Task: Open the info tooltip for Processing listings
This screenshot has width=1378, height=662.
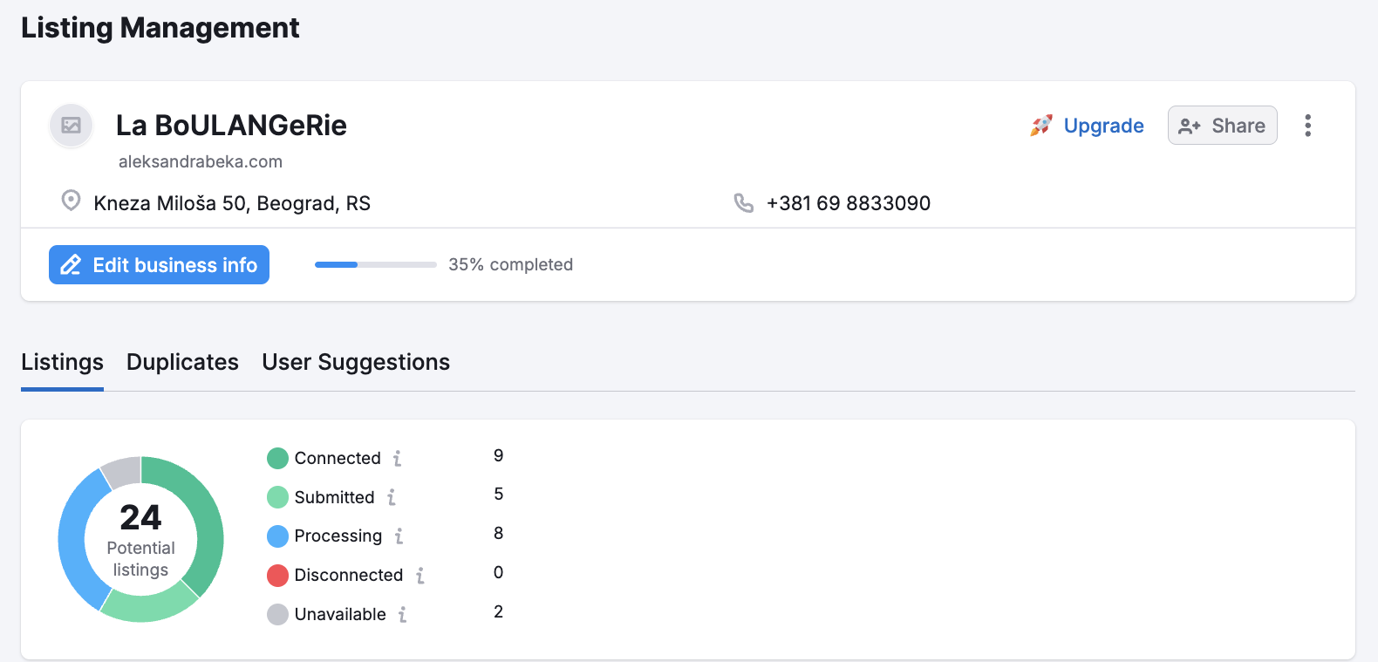Action: (400, 536)
